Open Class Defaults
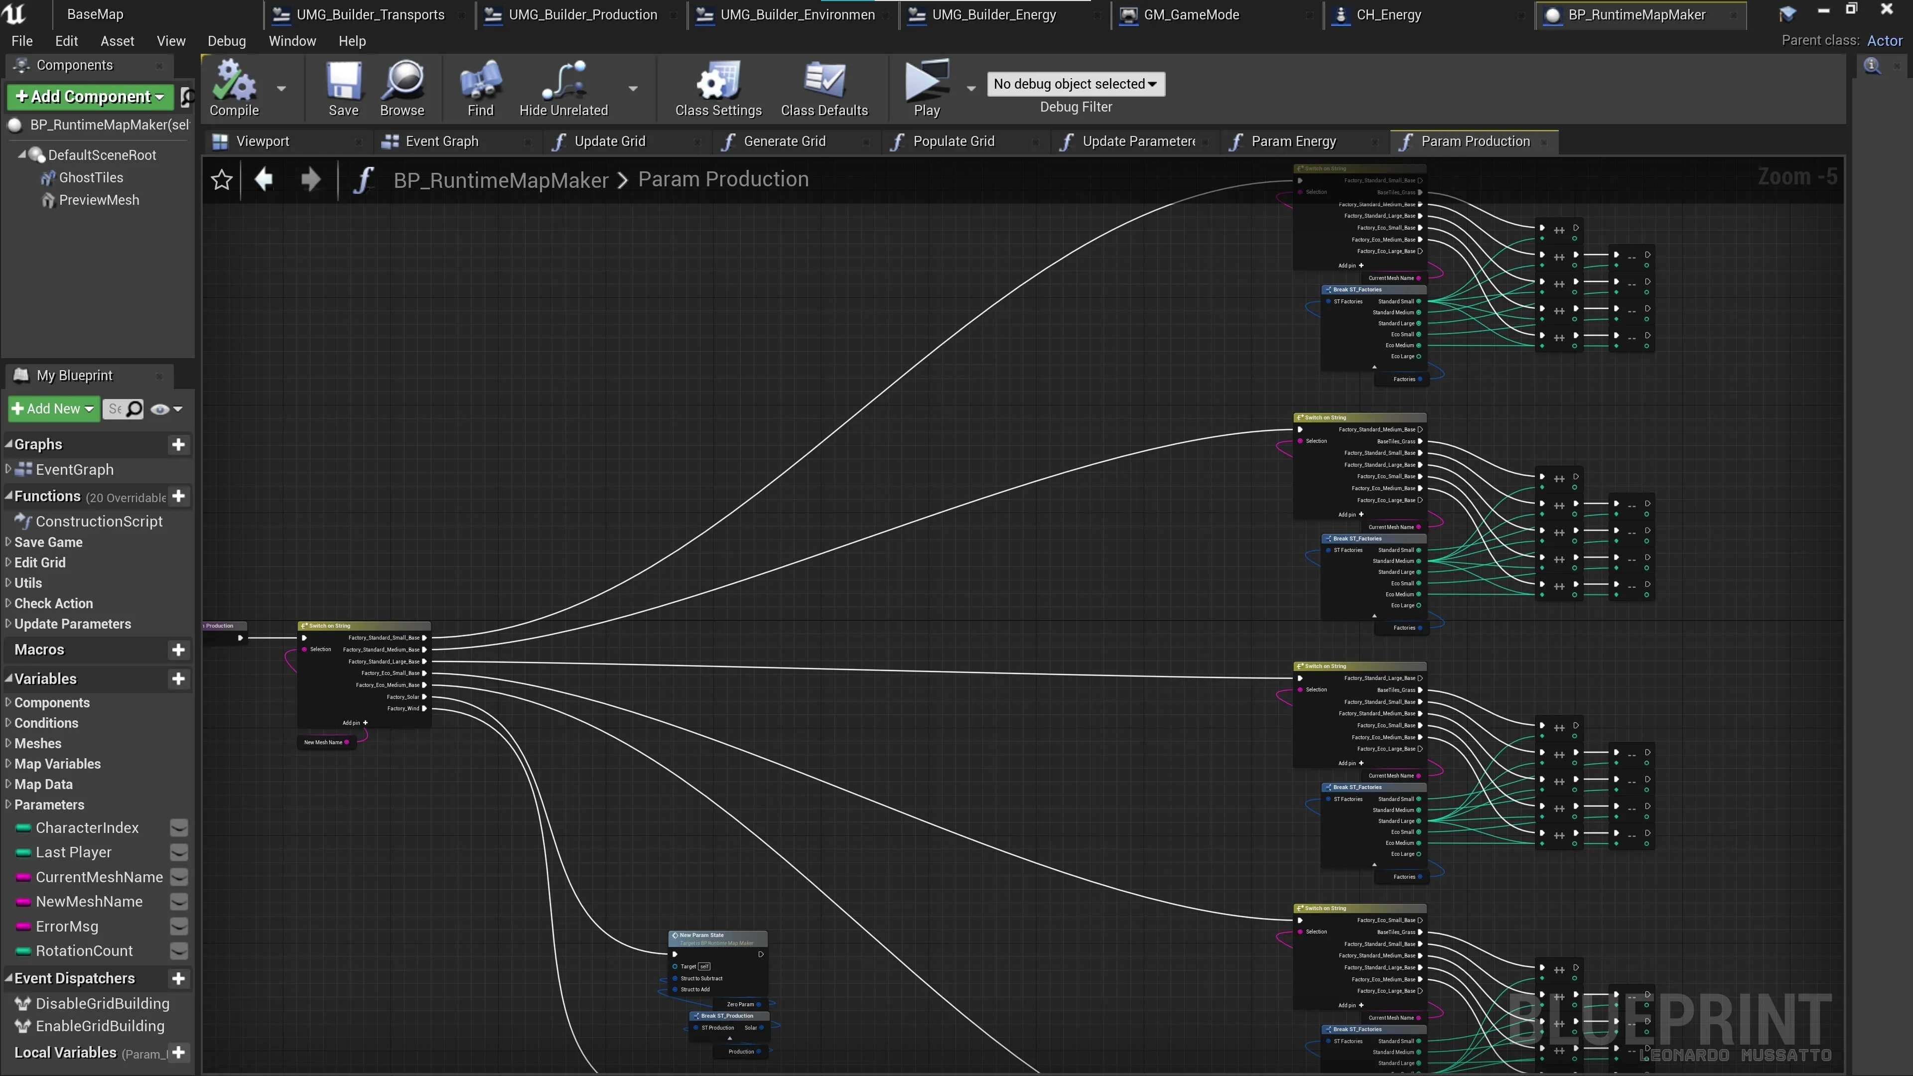This screenshot has height=1076, width=1913. click(x=824, y=88)
